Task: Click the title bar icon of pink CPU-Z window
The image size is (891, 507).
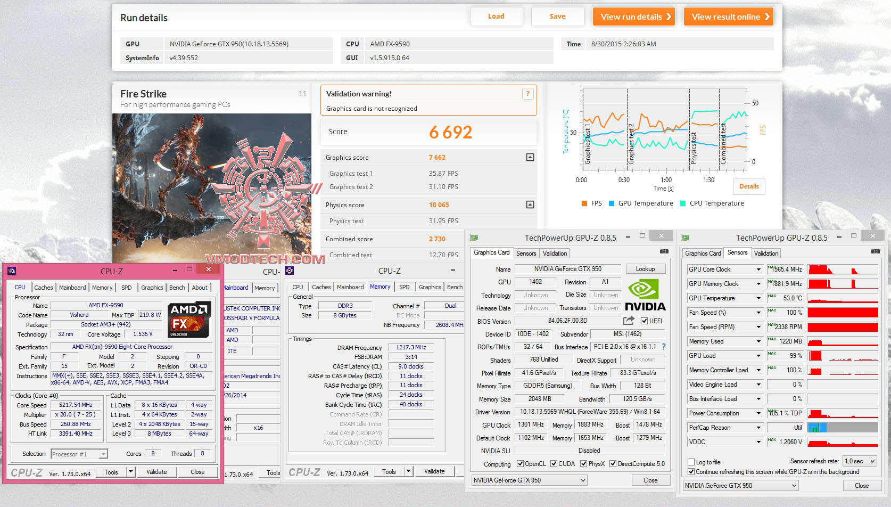Action: pyautogui.click(x=12, y=271)
